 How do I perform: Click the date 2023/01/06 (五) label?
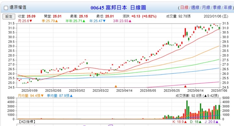pyautogui.click(x=216, y=16)
